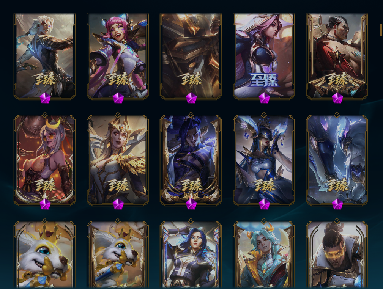Open the teal-haired horned champion card

click(x=264, y=255)
